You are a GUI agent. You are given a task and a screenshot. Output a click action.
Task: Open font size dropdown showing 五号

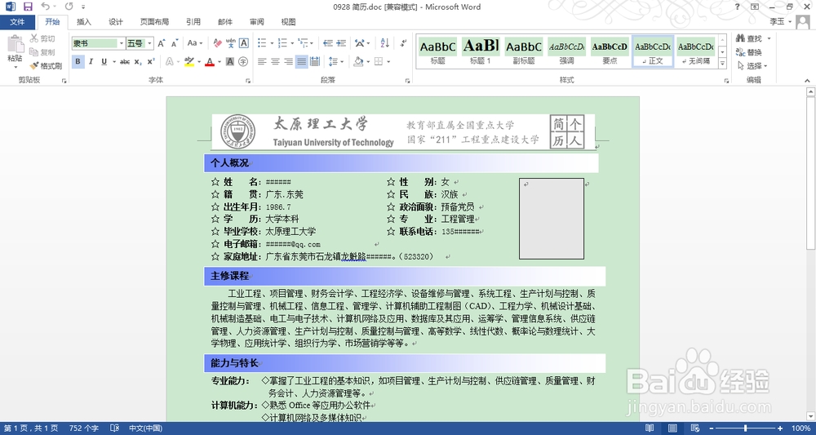pos(150,43)
